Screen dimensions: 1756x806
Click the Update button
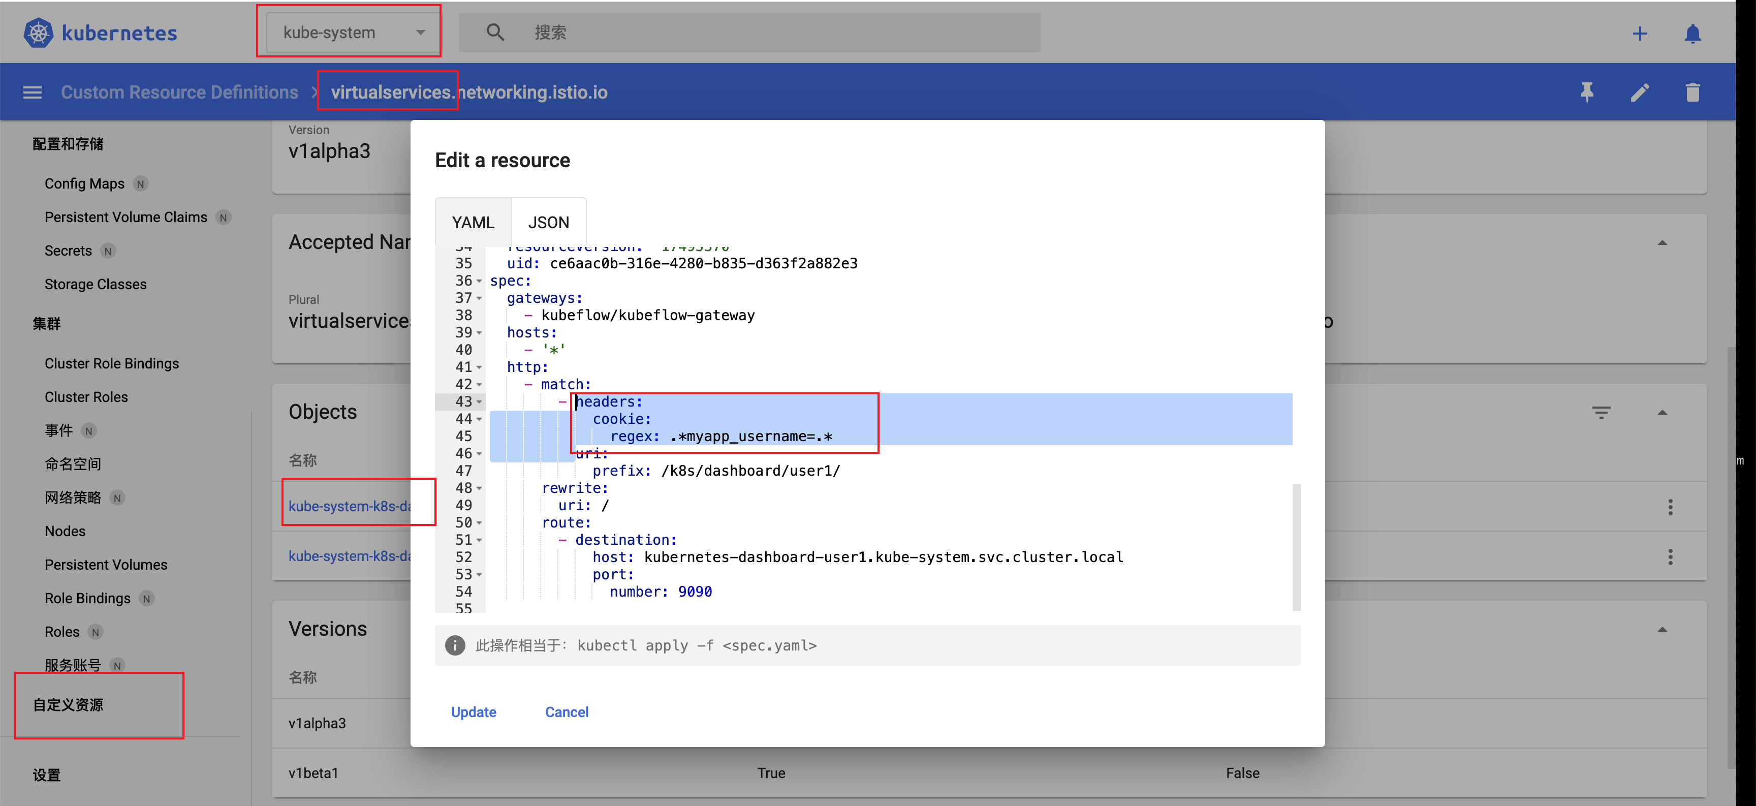click(x=474, y=712)
